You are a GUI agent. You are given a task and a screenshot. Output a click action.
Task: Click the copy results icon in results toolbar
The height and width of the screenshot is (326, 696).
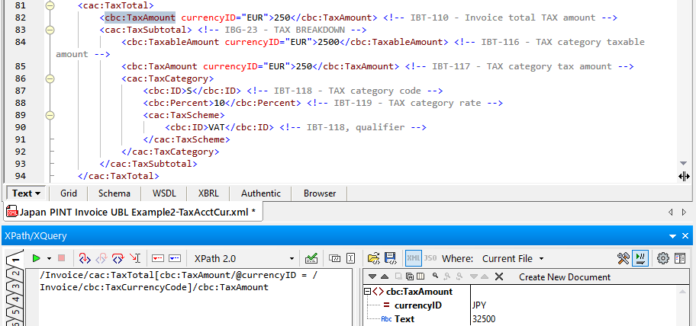[410, 276]
